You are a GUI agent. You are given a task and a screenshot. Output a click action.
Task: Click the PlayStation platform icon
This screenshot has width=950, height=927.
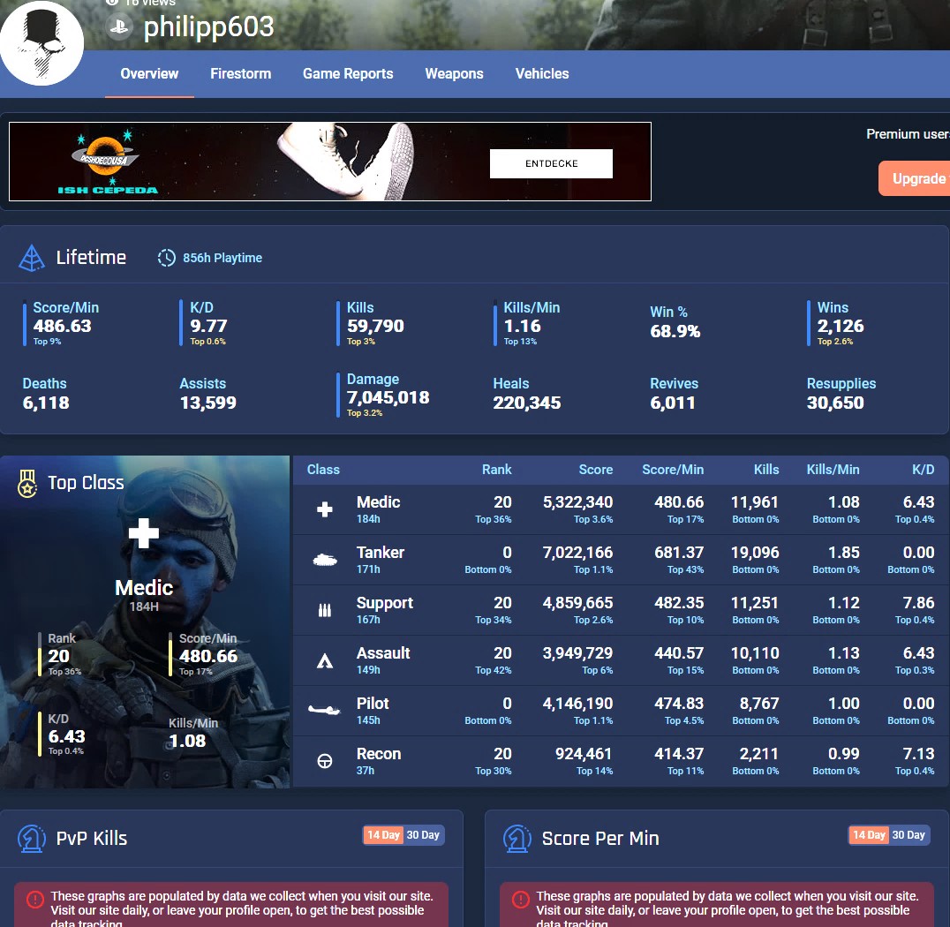[x=119, y=26]
